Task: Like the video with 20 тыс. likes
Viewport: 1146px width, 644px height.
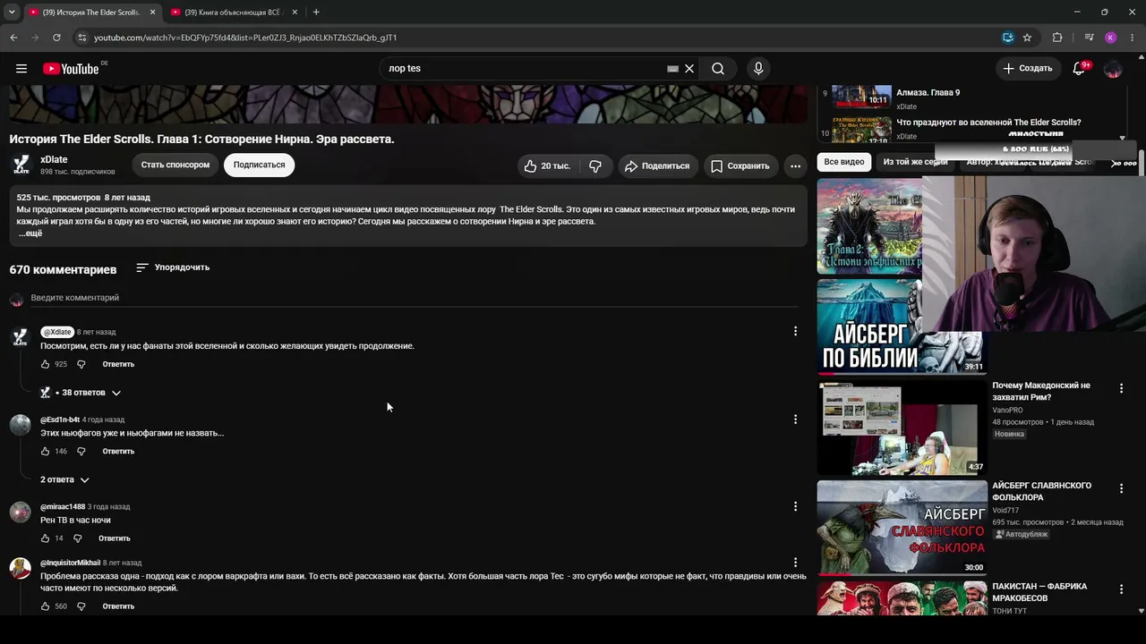Action: [x=547, y=165]
